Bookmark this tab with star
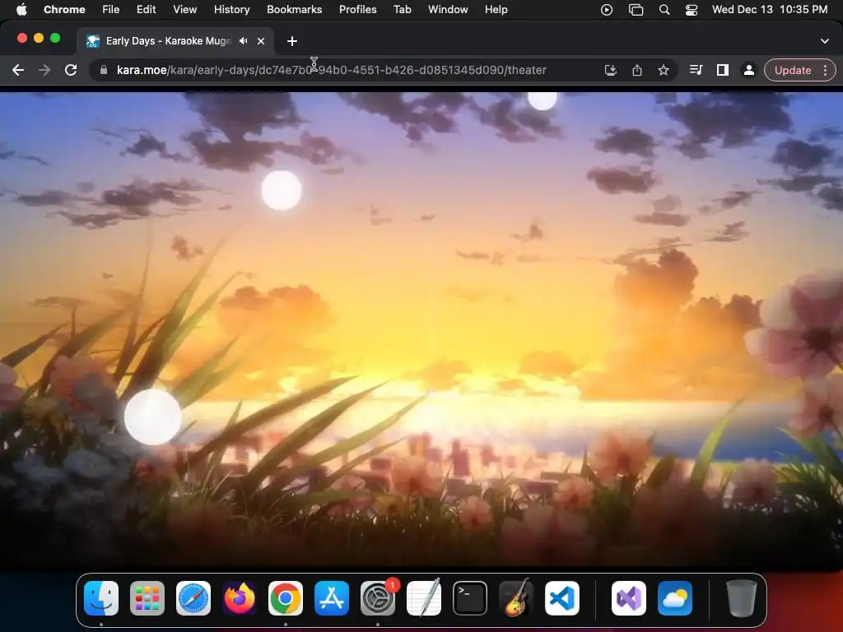 (664, 70)
